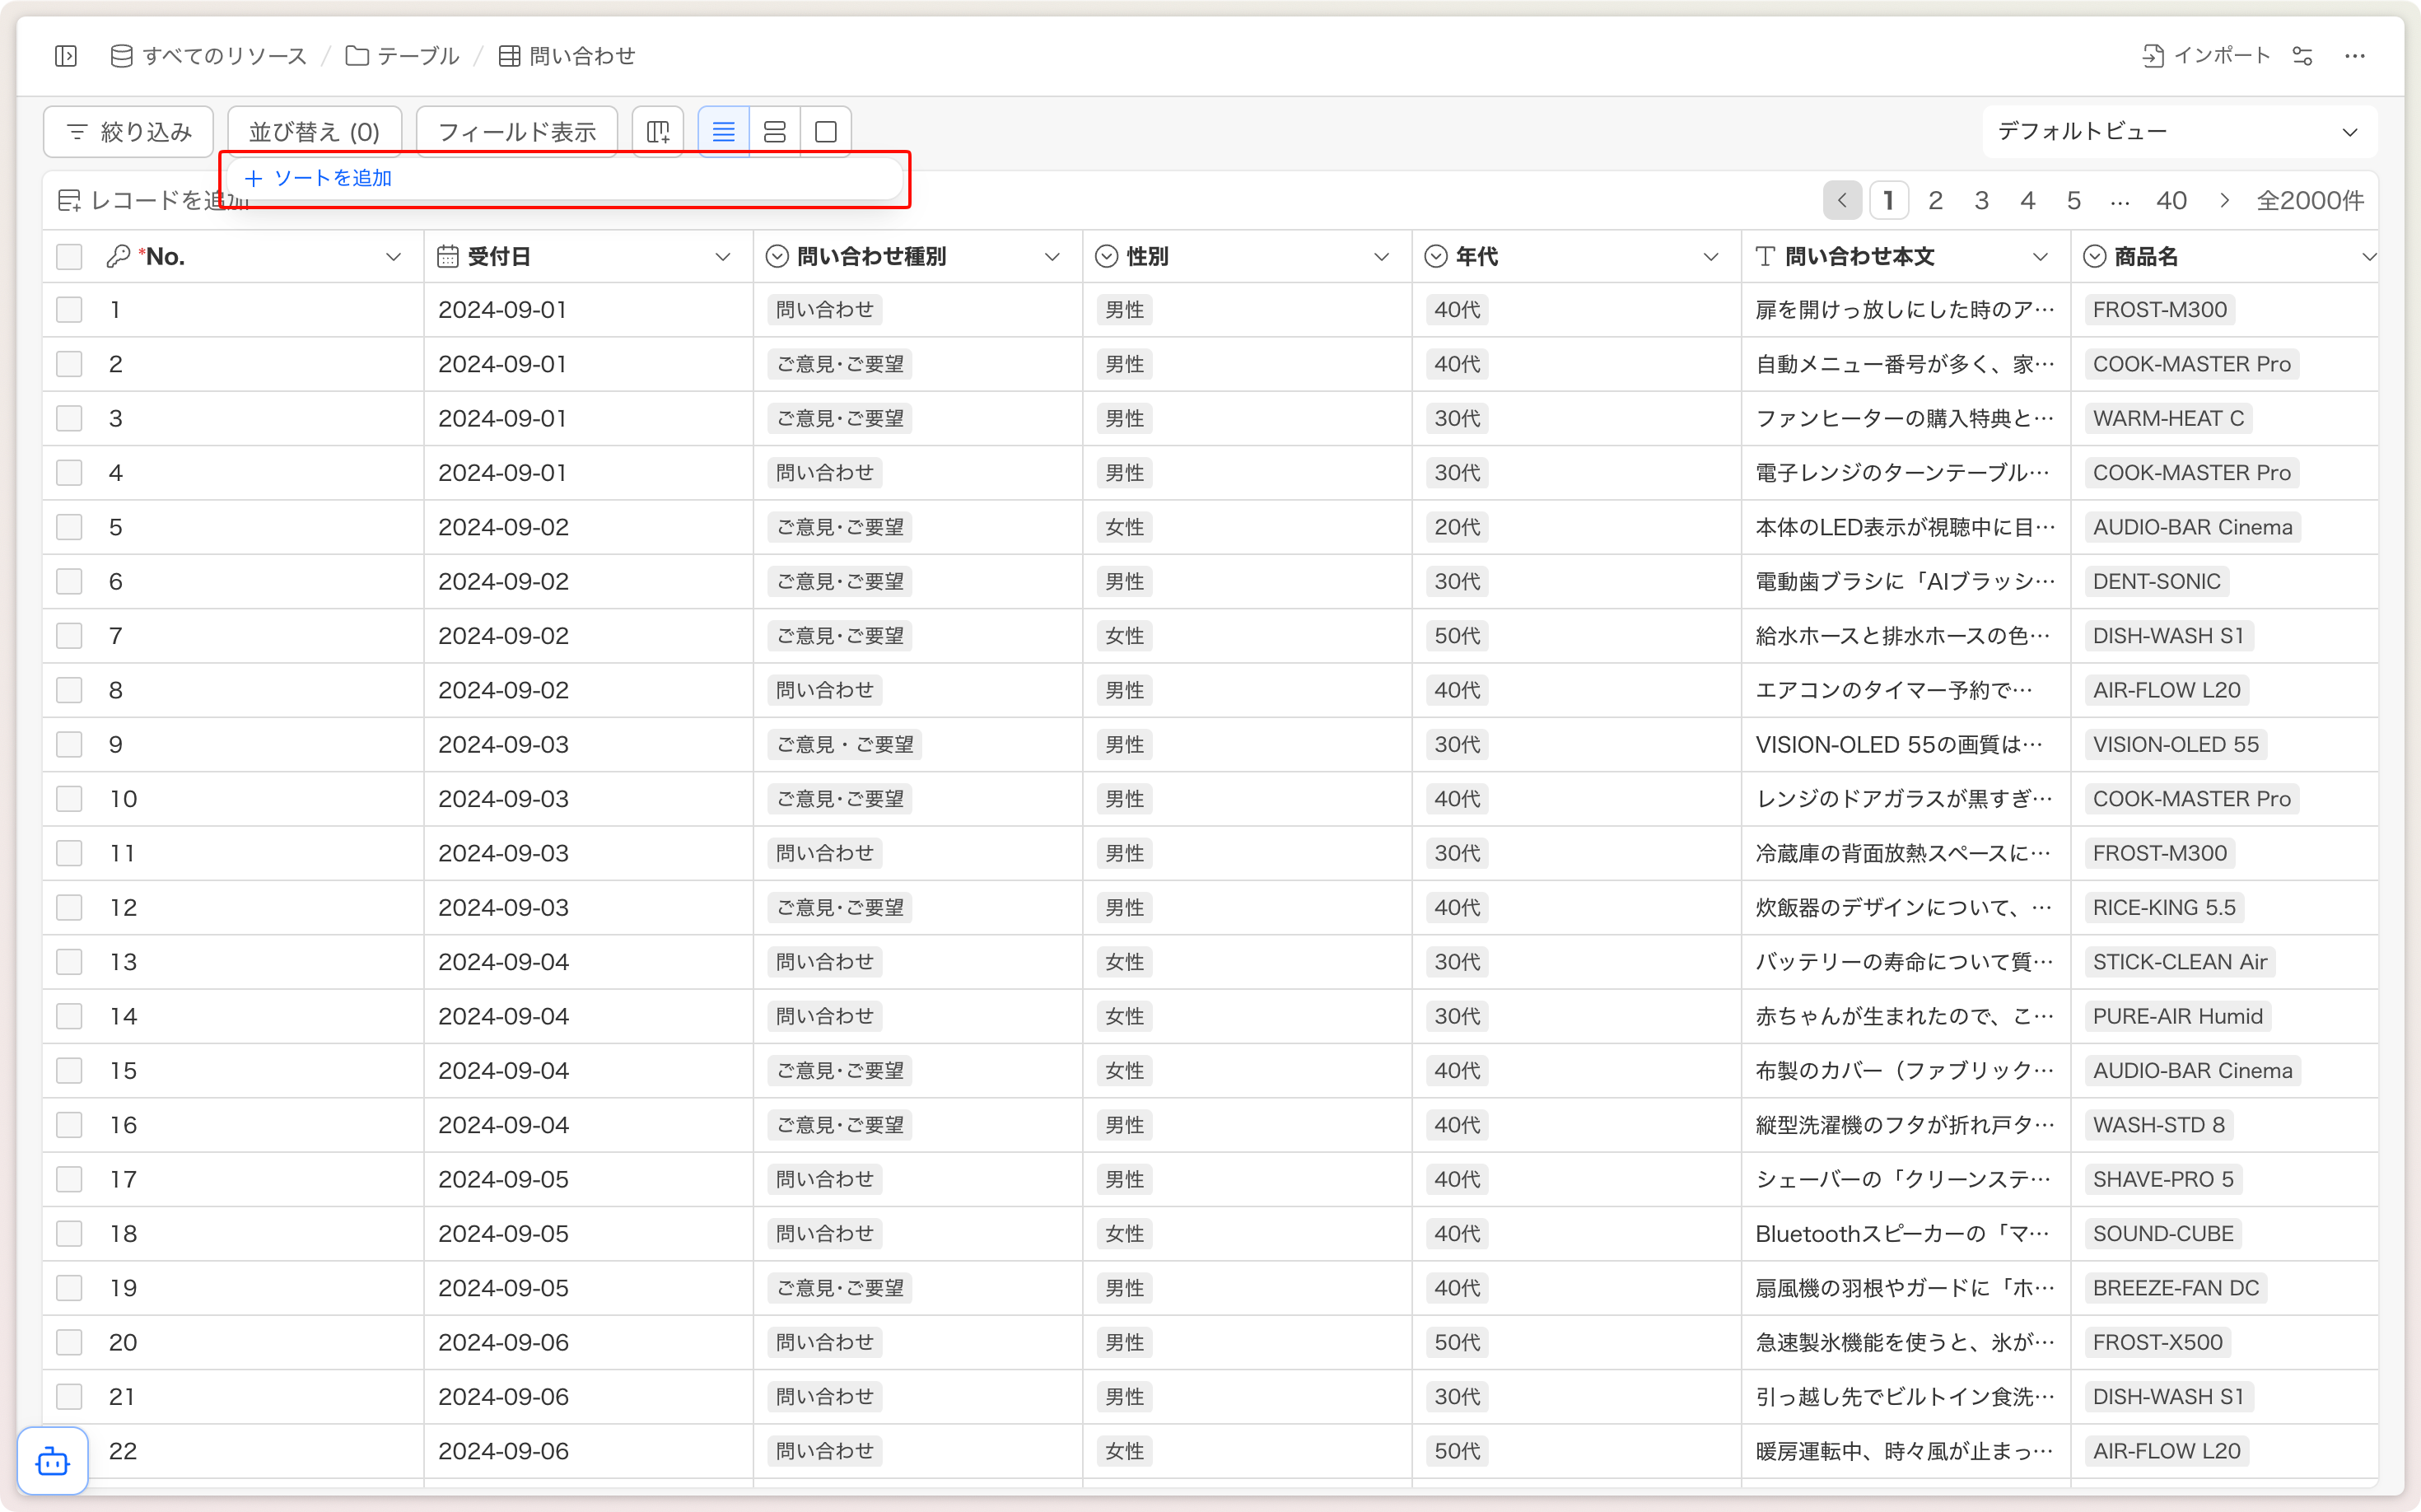Open the 絞り込み filter button
Image resolution: width=2421 pixels, height=1512 pixels.
128,131
